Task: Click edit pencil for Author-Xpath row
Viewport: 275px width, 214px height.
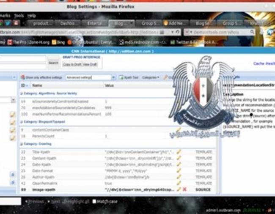Action: click(179, 177)
